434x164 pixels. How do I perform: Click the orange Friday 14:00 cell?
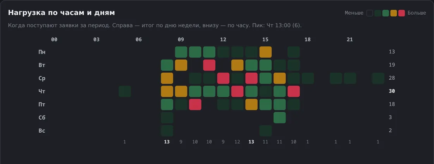(x=251, y=104)
